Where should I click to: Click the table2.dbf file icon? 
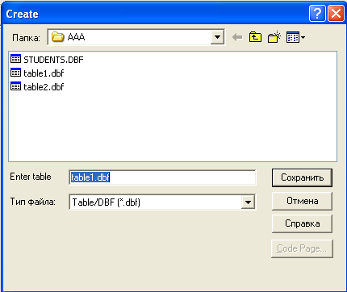(15, 86)
